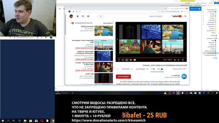Select the YouTube browser tab

[178, 8]
